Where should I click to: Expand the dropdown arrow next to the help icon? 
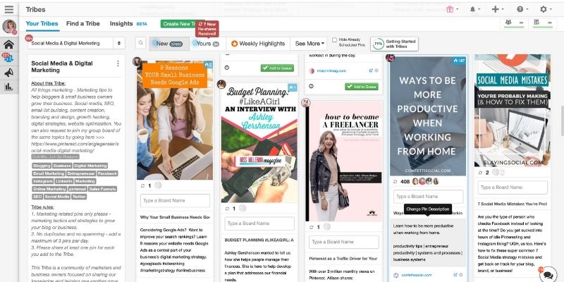[x=527, y=9]
